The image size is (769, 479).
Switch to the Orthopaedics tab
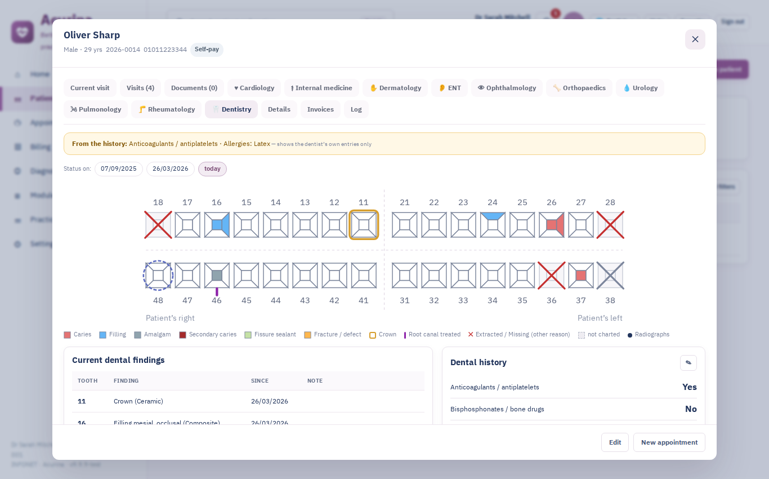pyautogui.click(x=579, y=88)
